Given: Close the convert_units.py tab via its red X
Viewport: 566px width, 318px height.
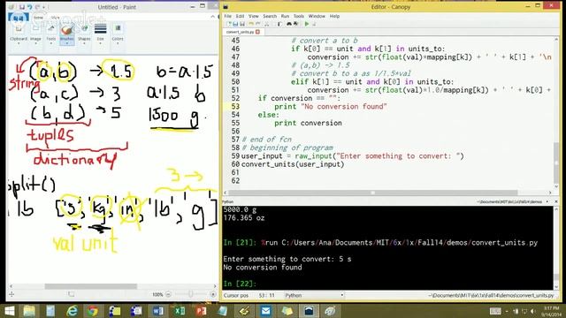Looking at the screenshot, I should 257,32.
